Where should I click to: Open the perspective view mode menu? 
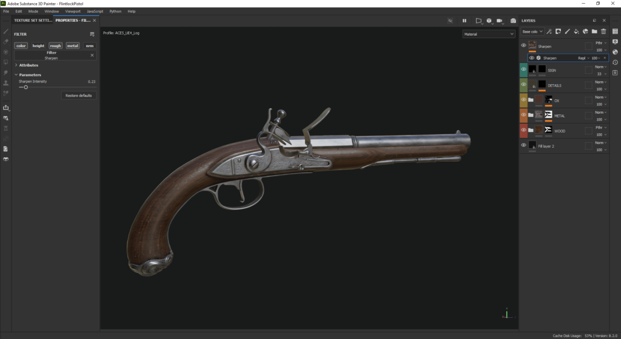(x=478, y=21)
